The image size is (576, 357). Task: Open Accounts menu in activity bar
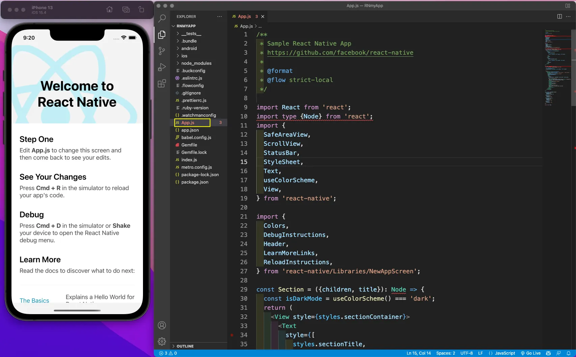(x=162, y=325)
